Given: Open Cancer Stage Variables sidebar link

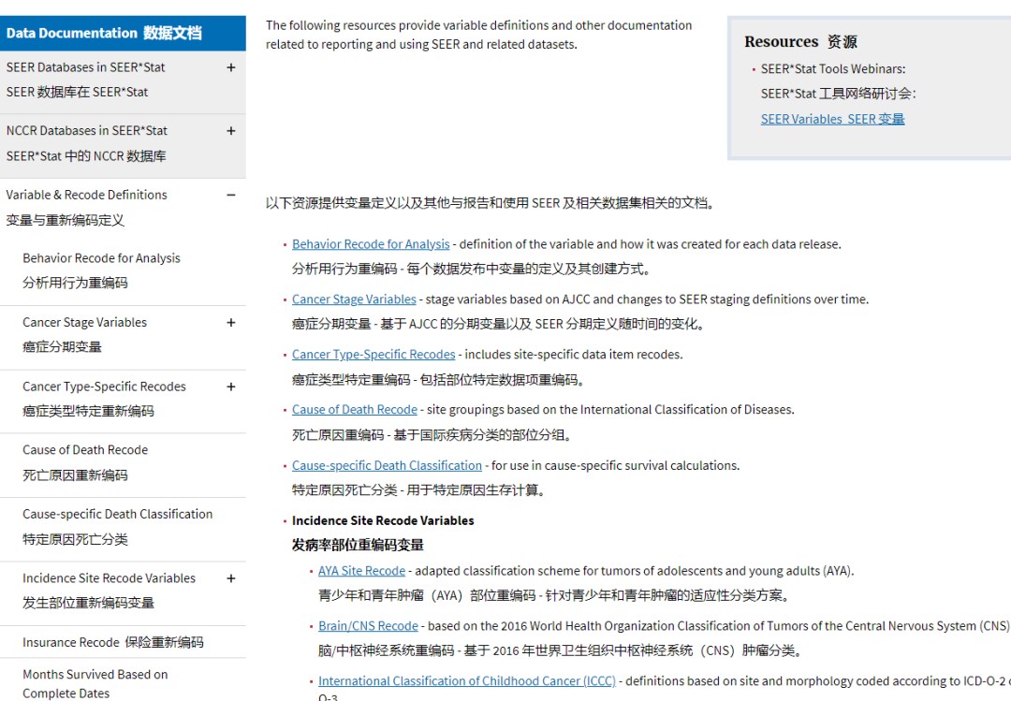Looking at the screenshot, I should point(84,334).
